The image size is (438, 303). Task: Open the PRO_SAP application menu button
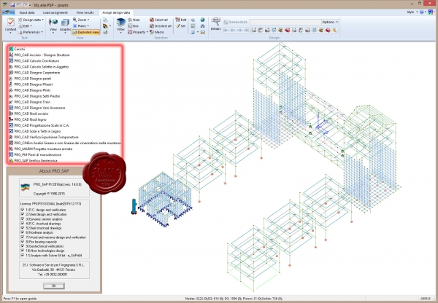point(8,12)
